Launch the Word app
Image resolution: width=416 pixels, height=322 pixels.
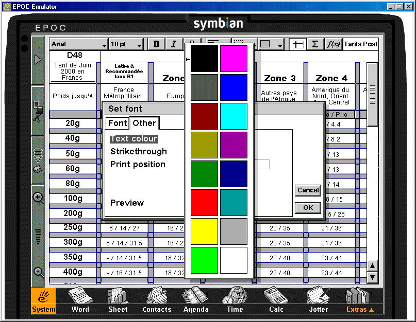[x=80, y=300]
